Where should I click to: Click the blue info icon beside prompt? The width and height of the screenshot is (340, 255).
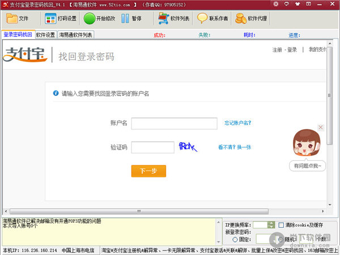tap(56, 93)
